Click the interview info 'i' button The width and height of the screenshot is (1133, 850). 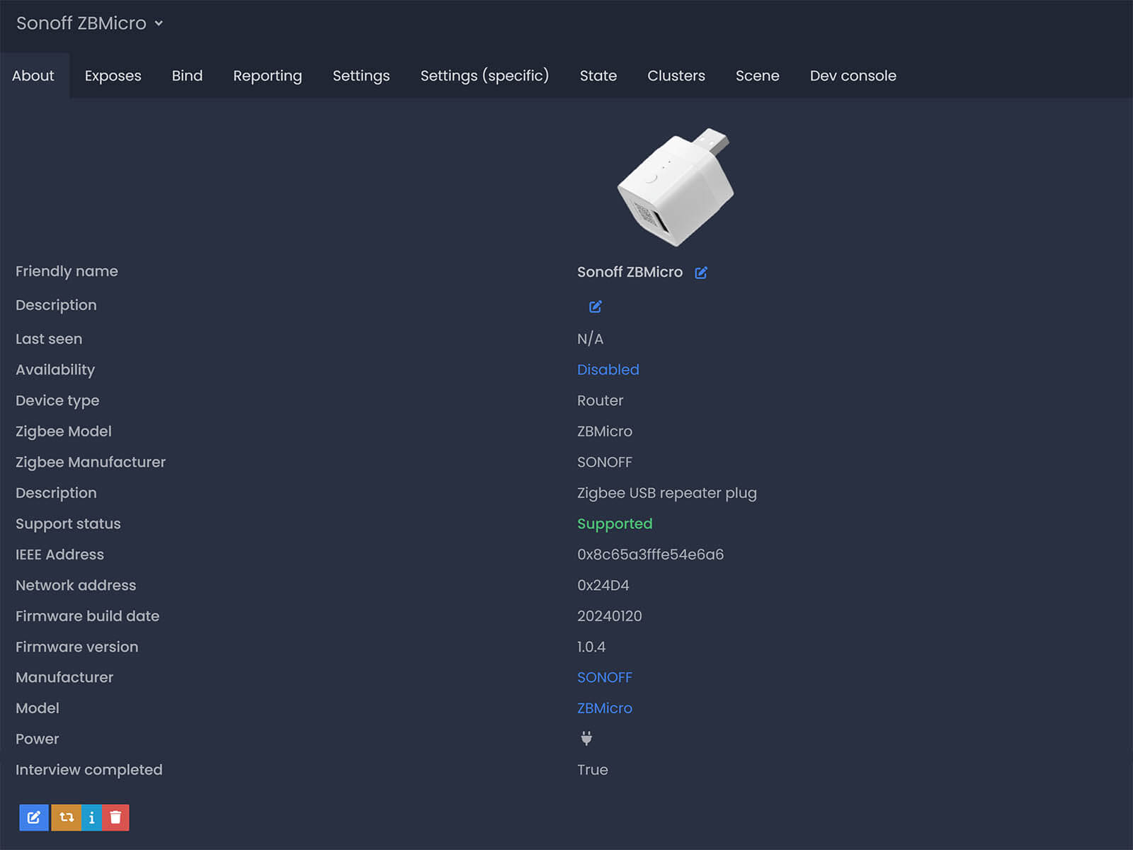(91, 817)
